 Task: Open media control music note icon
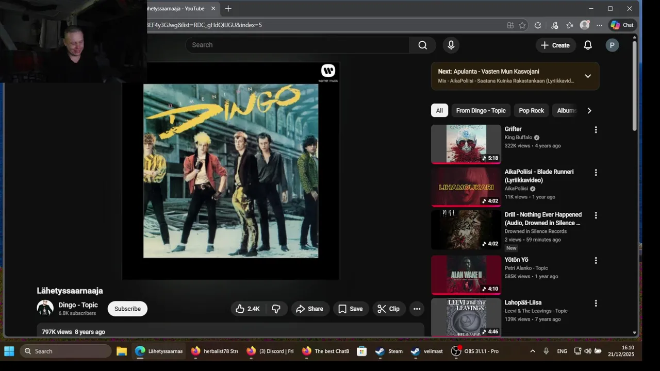pyautogui.click(x=554, y=25)
